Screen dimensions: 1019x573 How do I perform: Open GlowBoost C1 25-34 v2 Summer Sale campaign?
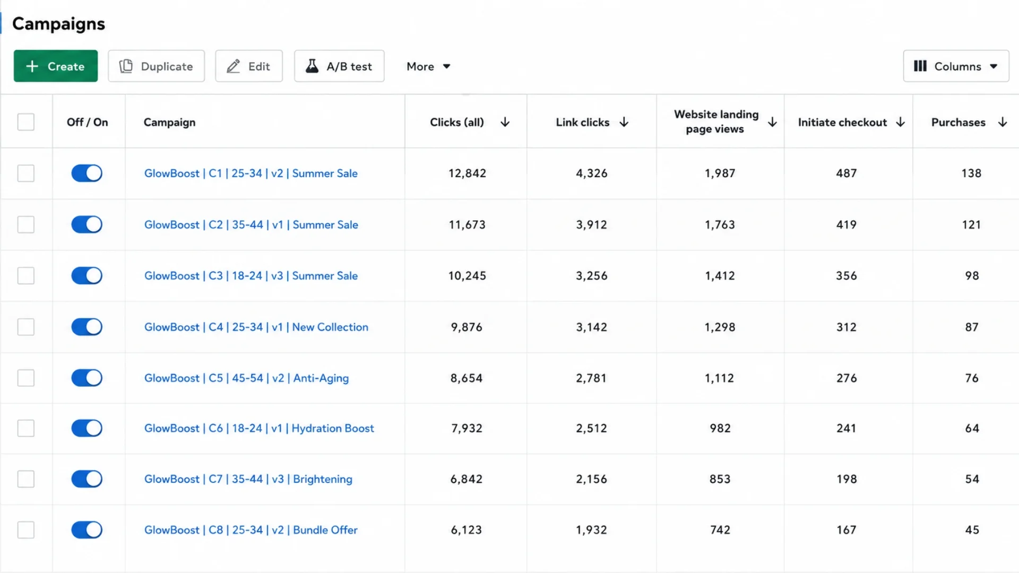(251, 173)
